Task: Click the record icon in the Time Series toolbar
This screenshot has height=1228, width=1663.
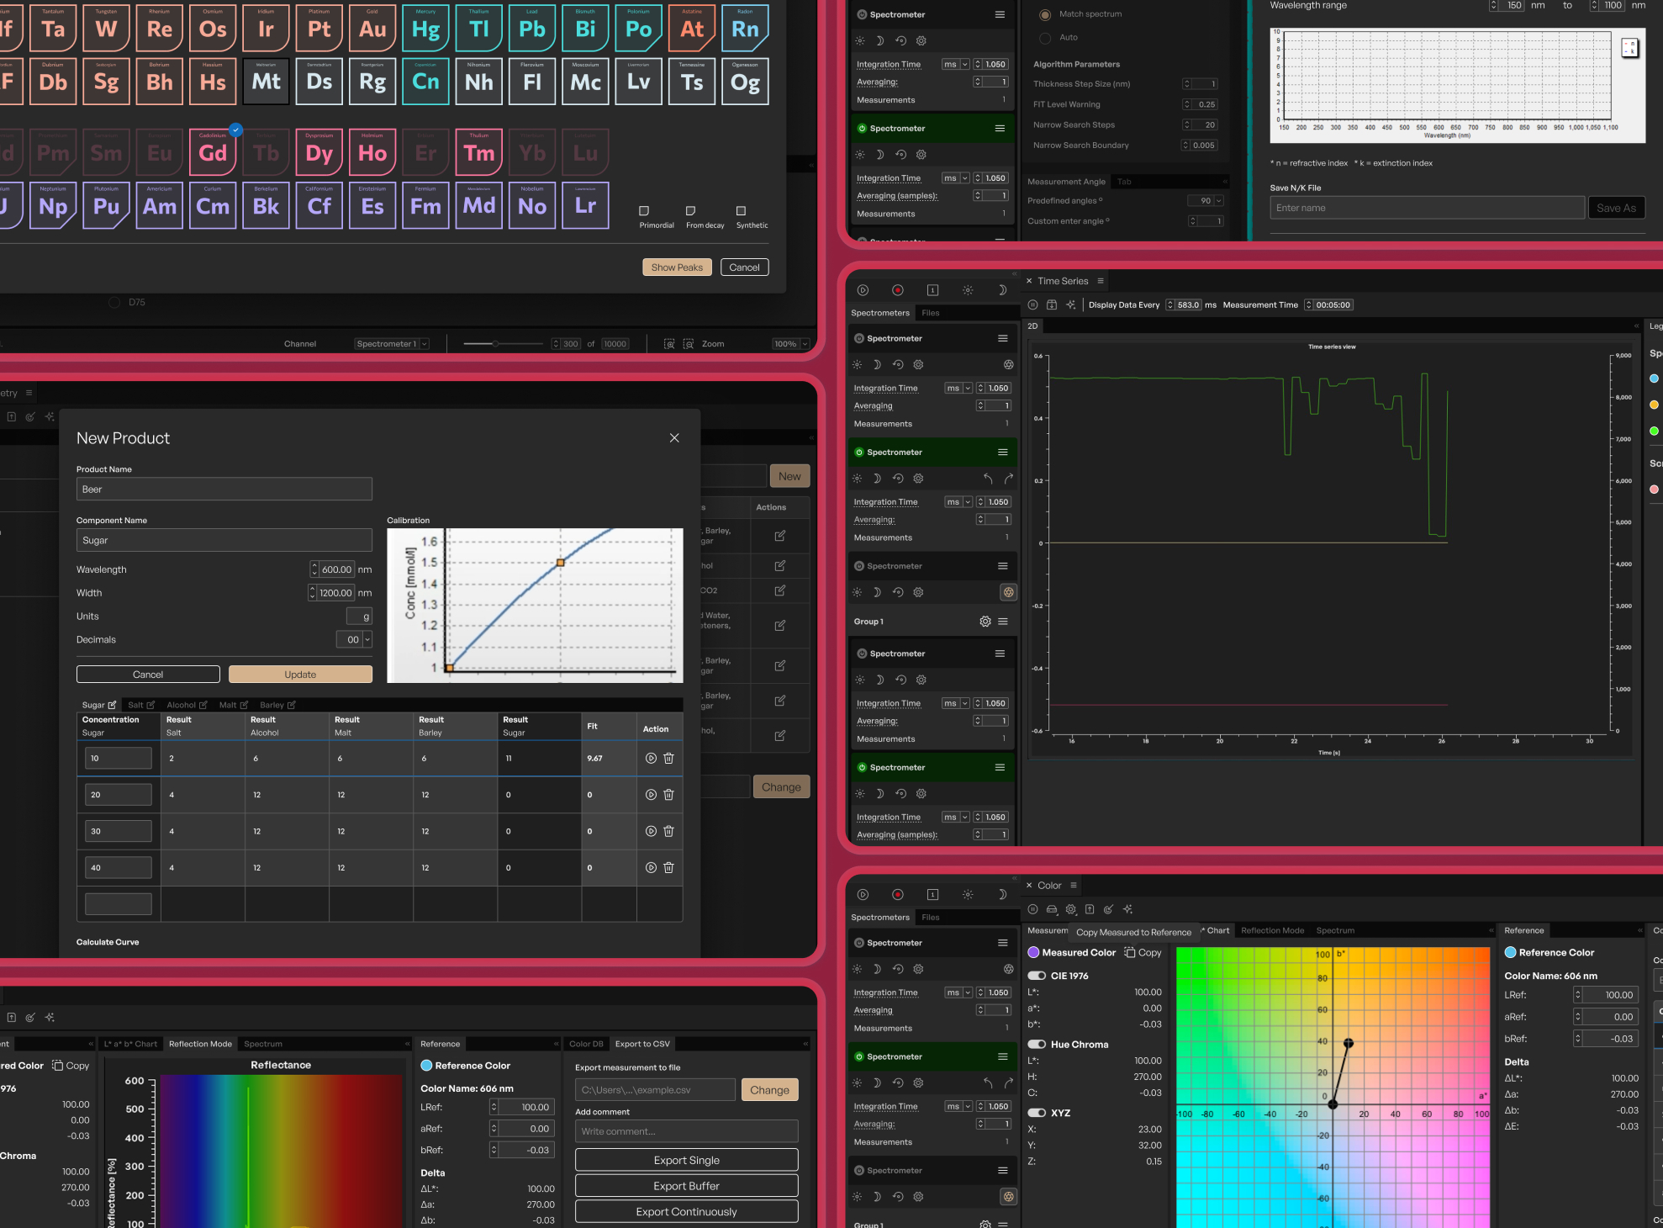Action: [898, 290]
